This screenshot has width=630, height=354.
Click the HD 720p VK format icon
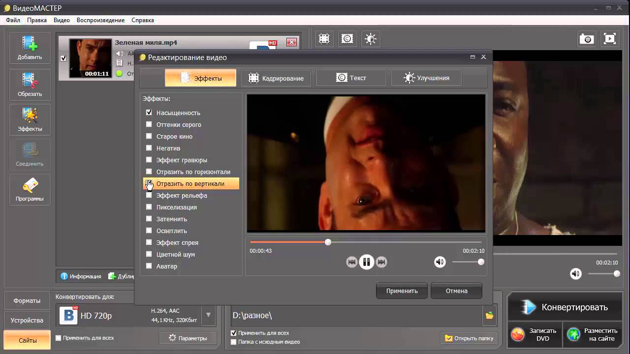(69, 315)
